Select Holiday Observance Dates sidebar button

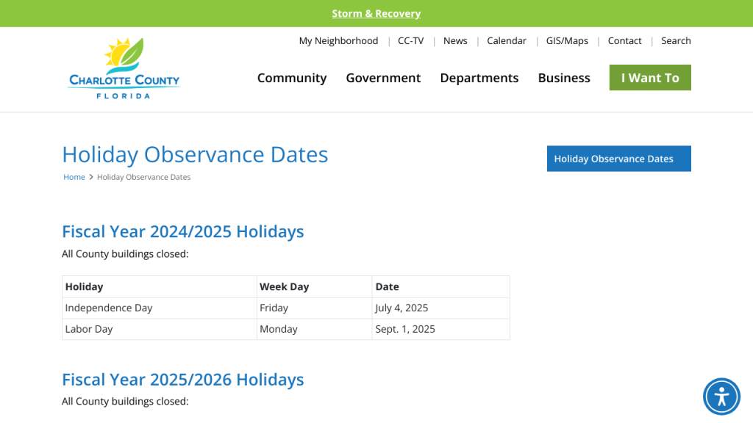618,159
